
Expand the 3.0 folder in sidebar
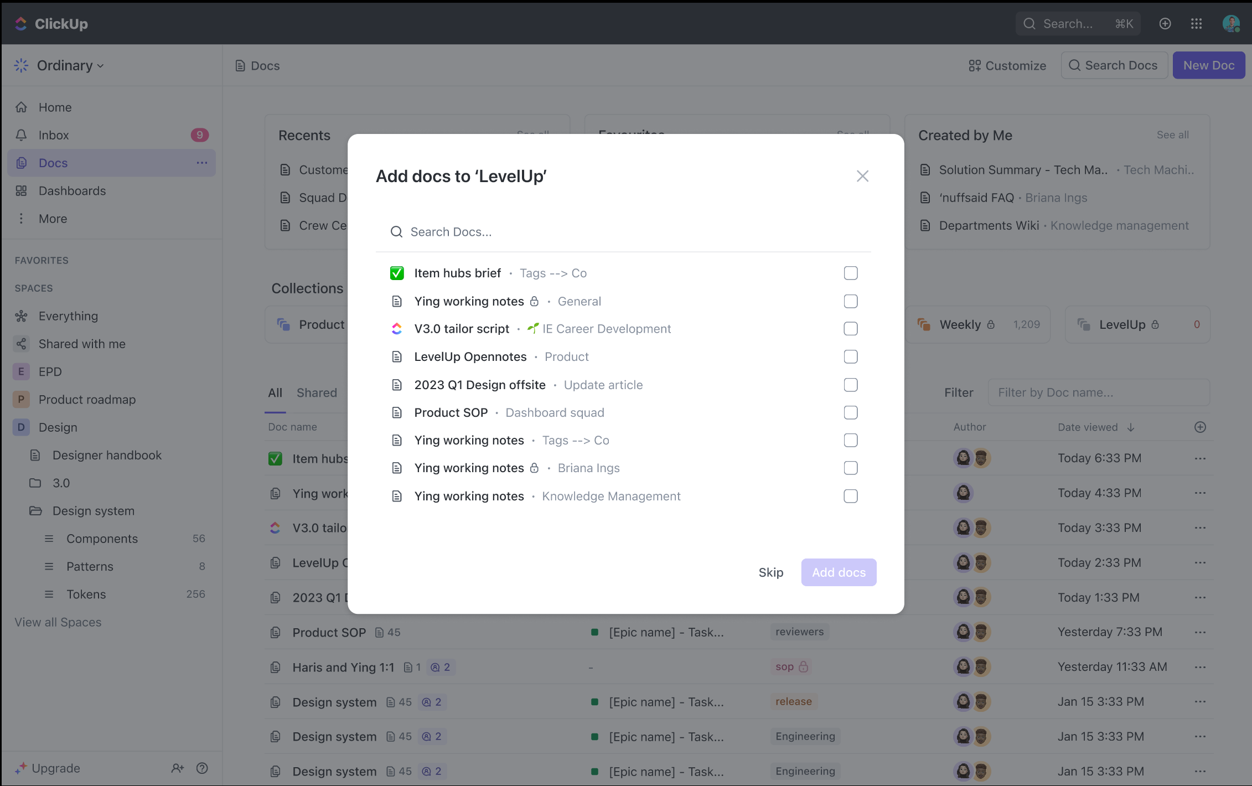pos(35,483)
